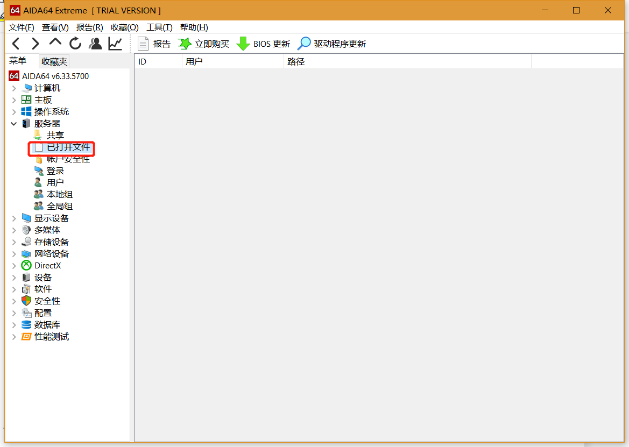Click the Back navigation arrow in toolbar
Viewport: 629px width, 447px height.
tap(16, 44)
